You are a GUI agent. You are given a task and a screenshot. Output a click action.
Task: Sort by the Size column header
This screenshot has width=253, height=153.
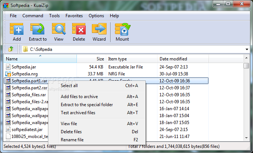tap(91, 59)
